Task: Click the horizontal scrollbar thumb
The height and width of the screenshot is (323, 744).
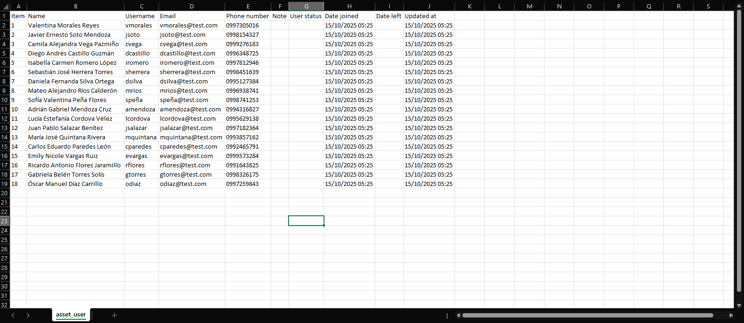Action: [x=587, y=316]
